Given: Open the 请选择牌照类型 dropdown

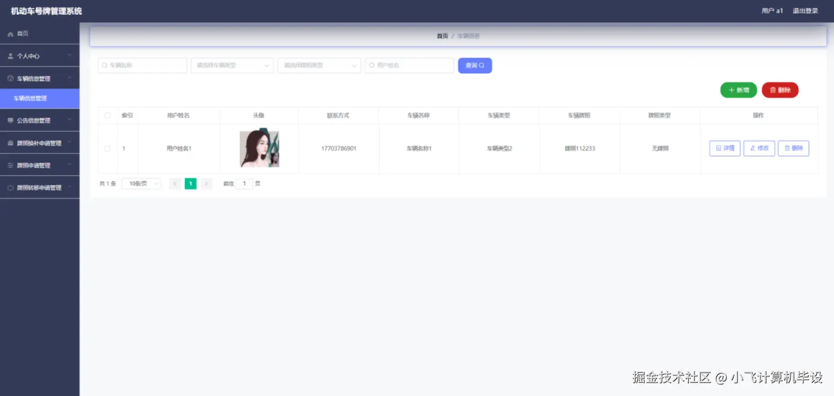Looking at the screenshot, I should pos(319,65).
